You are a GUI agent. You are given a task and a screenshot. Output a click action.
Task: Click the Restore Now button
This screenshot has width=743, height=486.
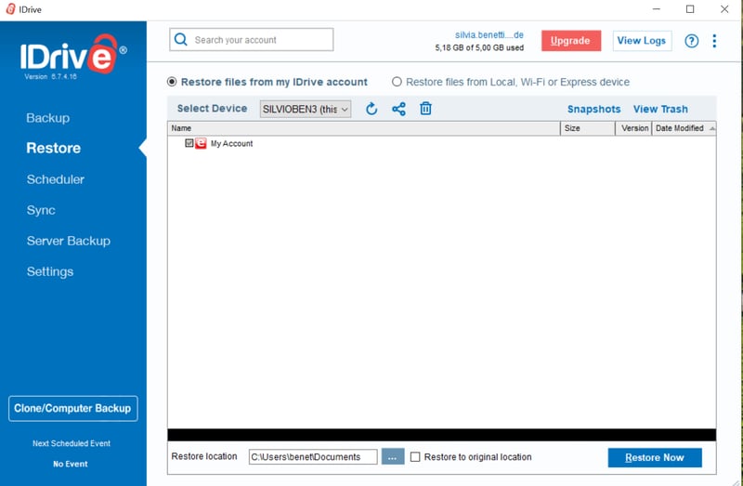655,457
